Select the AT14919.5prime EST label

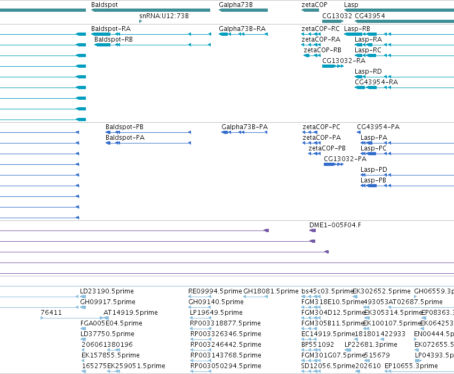point(131,313)
